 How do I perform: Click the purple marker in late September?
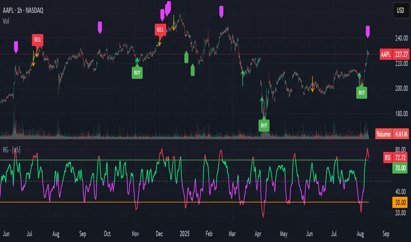(100, 28)
